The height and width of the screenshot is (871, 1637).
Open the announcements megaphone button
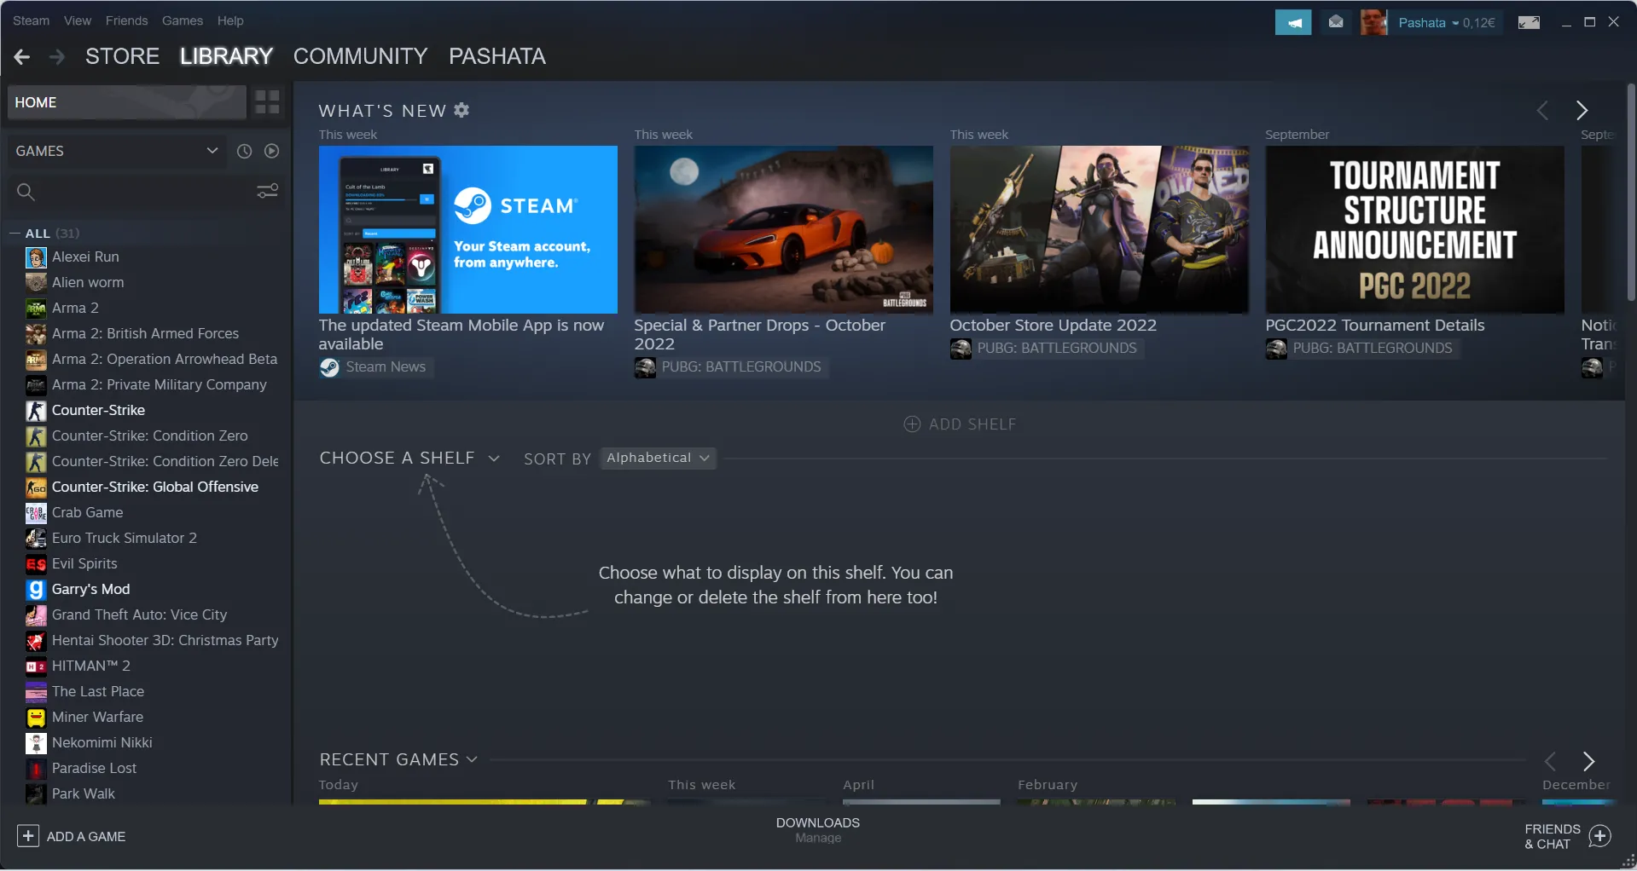coord(1293,22)
